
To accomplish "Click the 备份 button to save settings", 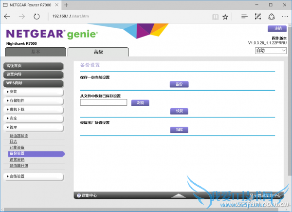I will click(179, 84).
